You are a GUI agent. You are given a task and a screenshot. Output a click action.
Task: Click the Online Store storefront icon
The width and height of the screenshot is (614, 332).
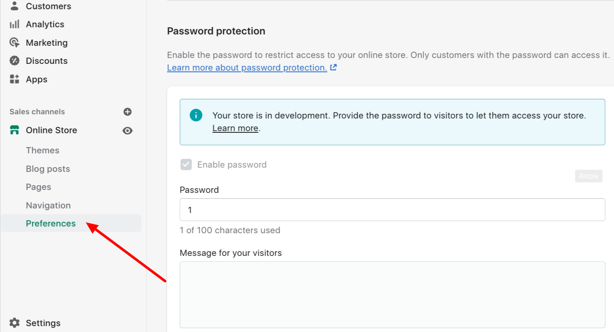[x=15, y=130]
